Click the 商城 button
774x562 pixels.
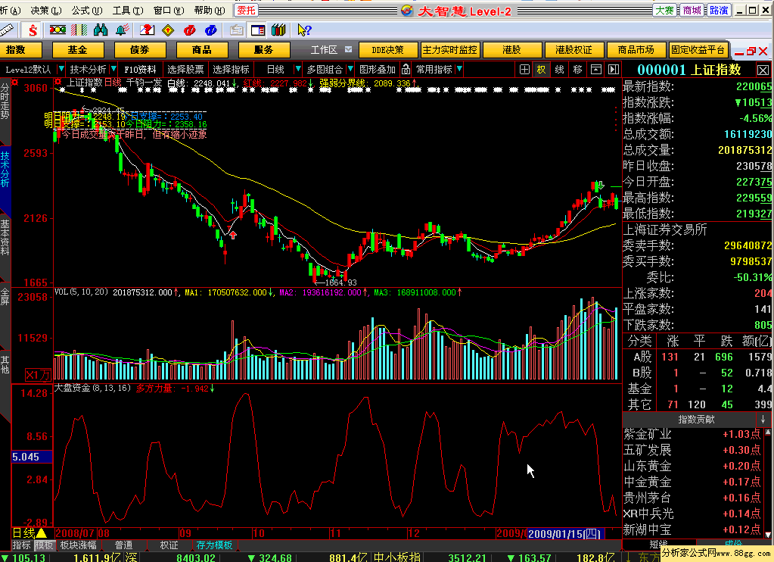tap(692, 11)
